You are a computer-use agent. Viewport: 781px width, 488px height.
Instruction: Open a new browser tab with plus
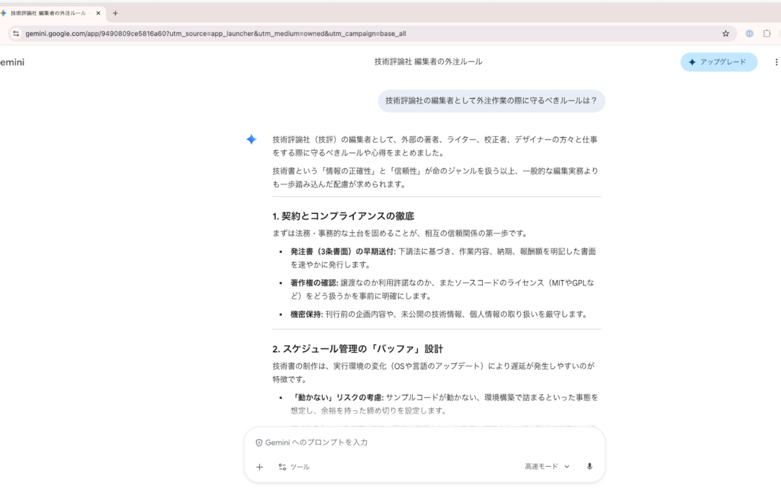(115, 13)
